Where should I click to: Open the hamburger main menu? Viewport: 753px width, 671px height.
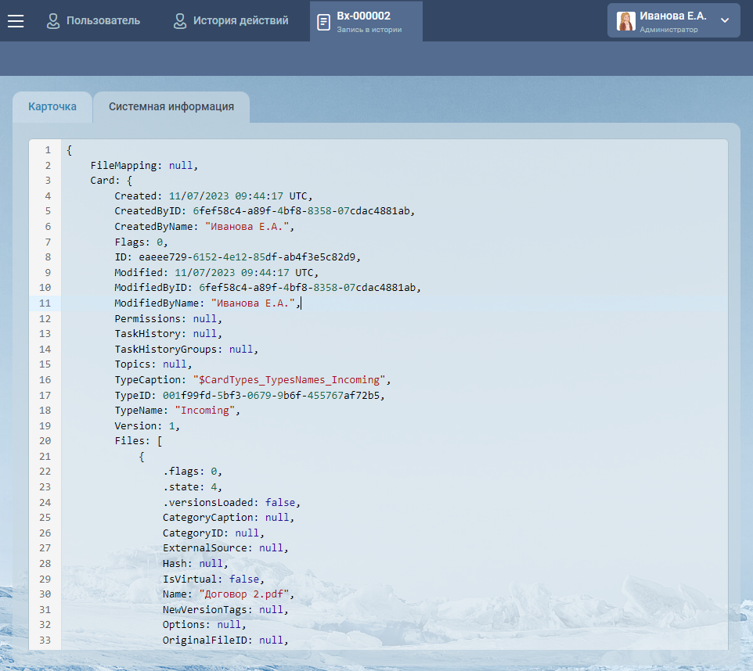[16, 21]
